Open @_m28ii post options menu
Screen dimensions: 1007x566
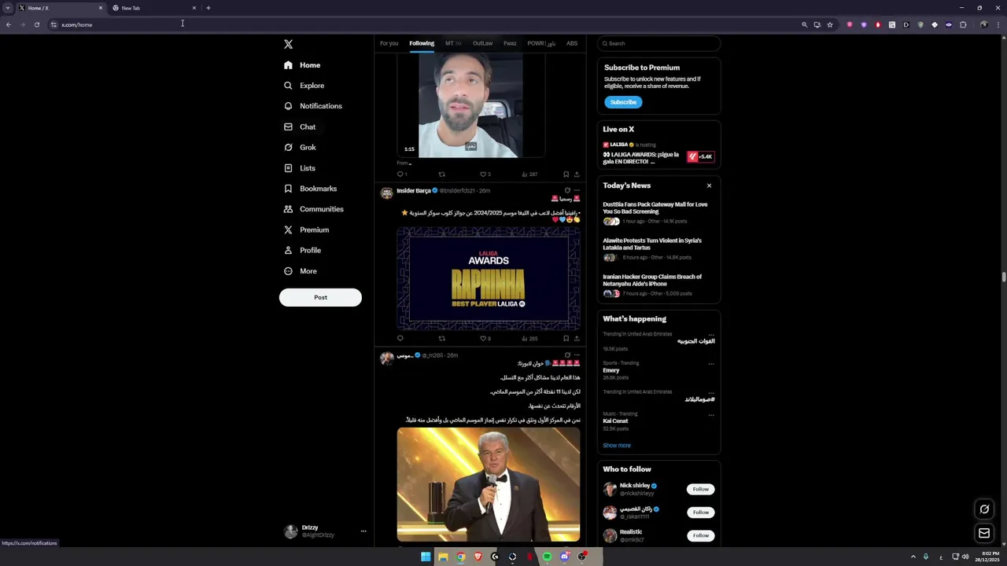click(577, 355)
